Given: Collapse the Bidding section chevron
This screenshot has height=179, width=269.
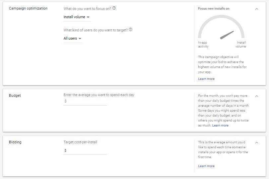Looking at the screenshot, I should click(257, 143).
